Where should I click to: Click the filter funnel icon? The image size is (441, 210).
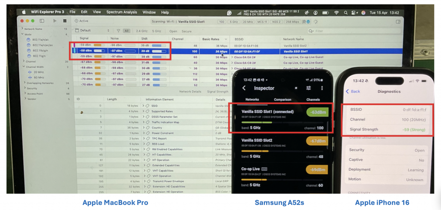118,31
